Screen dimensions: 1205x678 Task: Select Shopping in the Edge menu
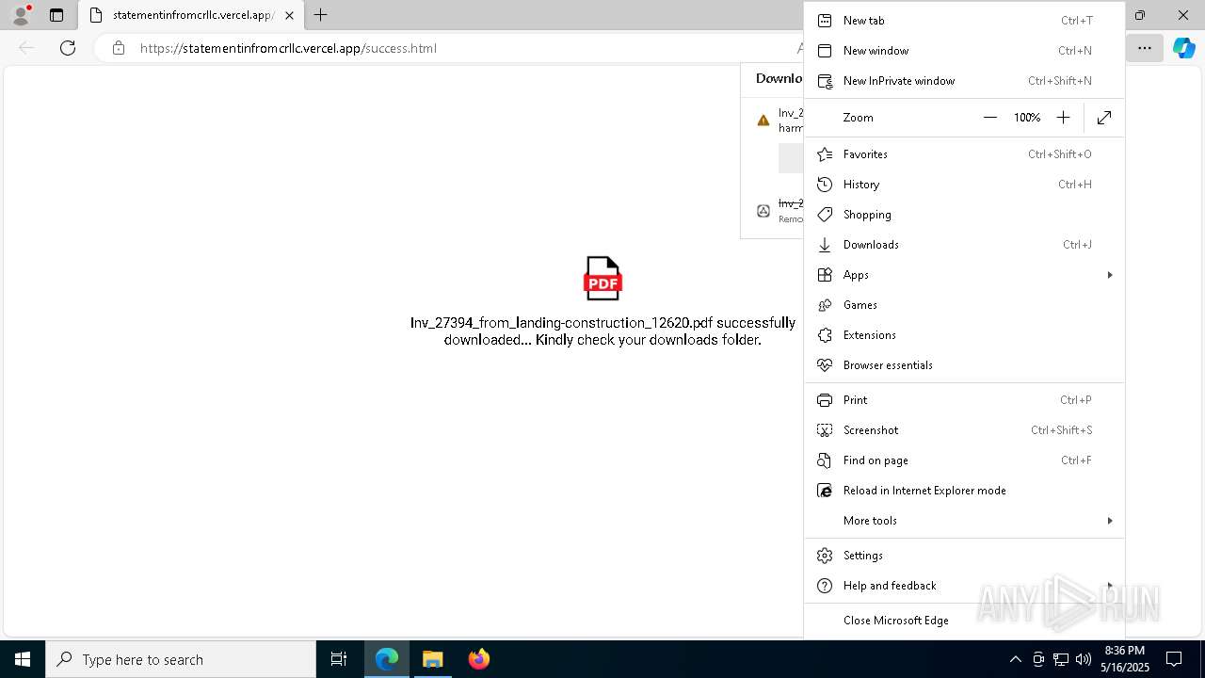[964, 215]
